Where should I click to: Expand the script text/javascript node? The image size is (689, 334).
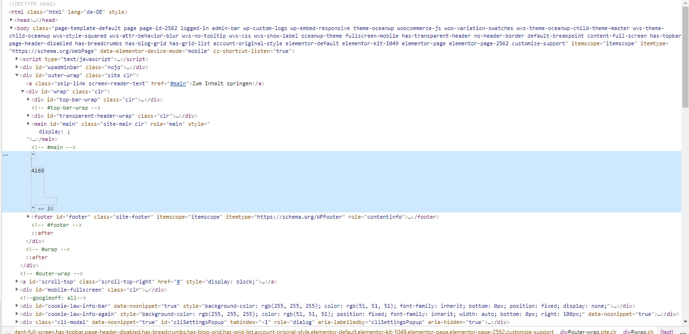point(17,59)
